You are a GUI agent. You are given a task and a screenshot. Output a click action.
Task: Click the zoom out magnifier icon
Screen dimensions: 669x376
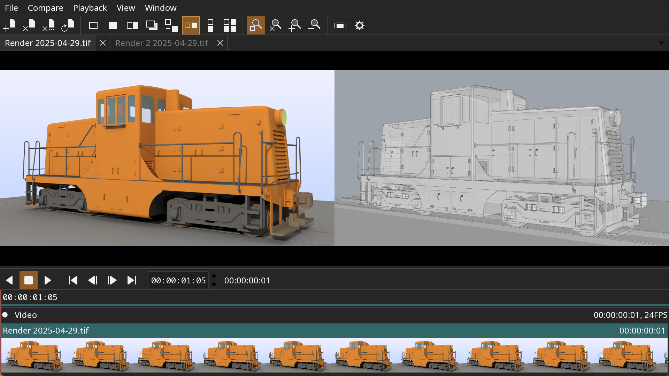[314, 25]
